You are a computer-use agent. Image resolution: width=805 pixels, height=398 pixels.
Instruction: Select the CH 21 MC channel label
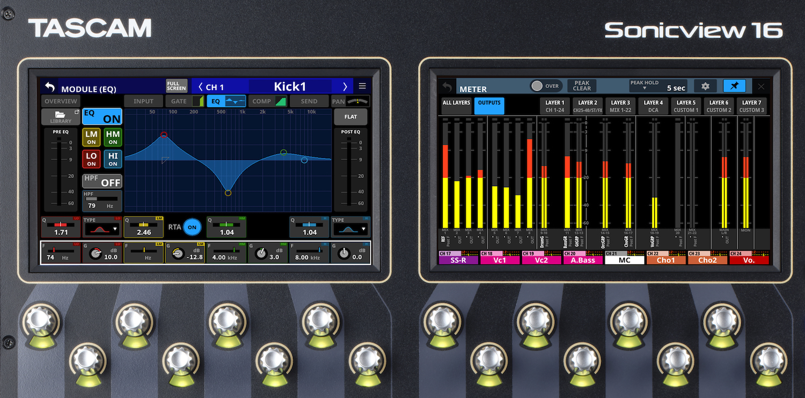tap(625, 257)
